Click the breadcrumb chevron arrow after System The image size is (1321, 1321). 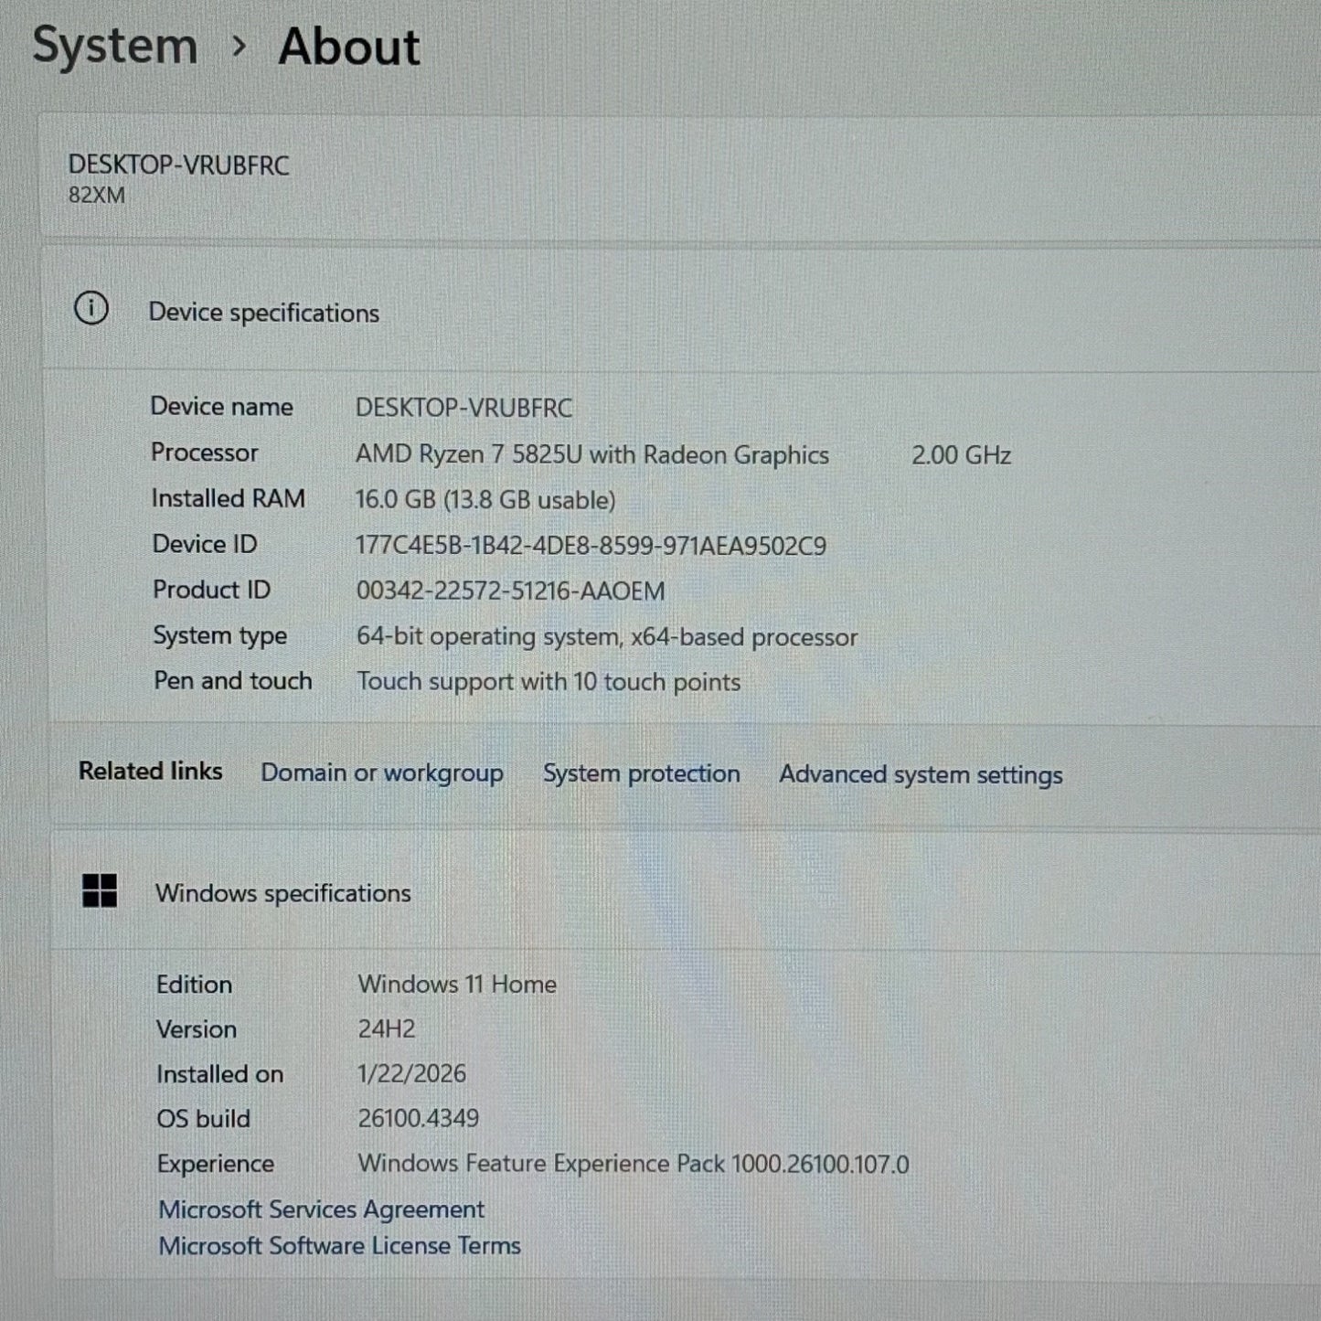click(x=239, y=46)
